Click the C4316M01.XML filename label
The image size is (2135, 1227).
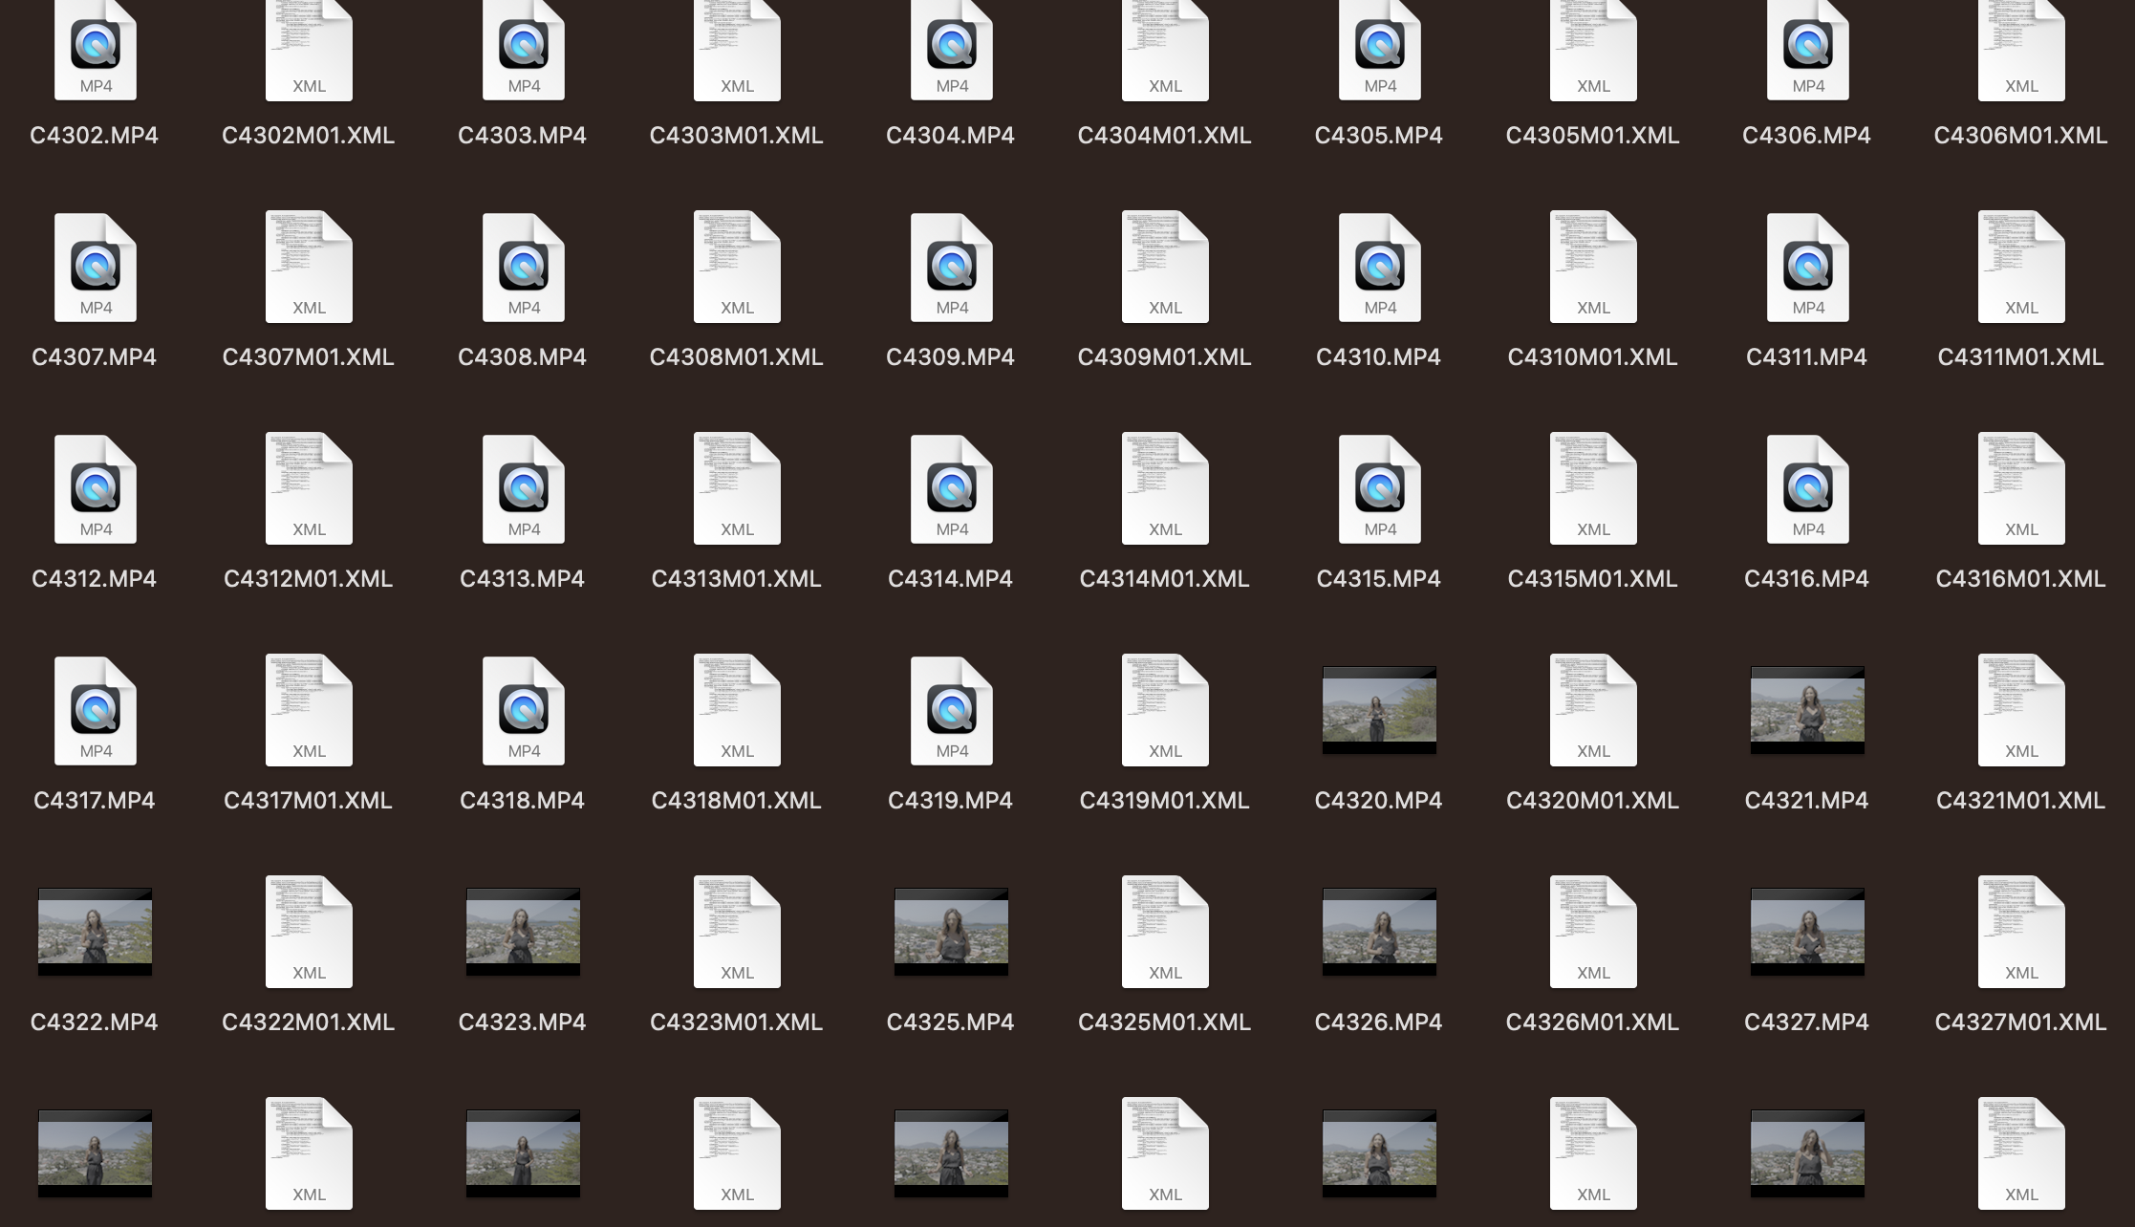click(2020, 579)
